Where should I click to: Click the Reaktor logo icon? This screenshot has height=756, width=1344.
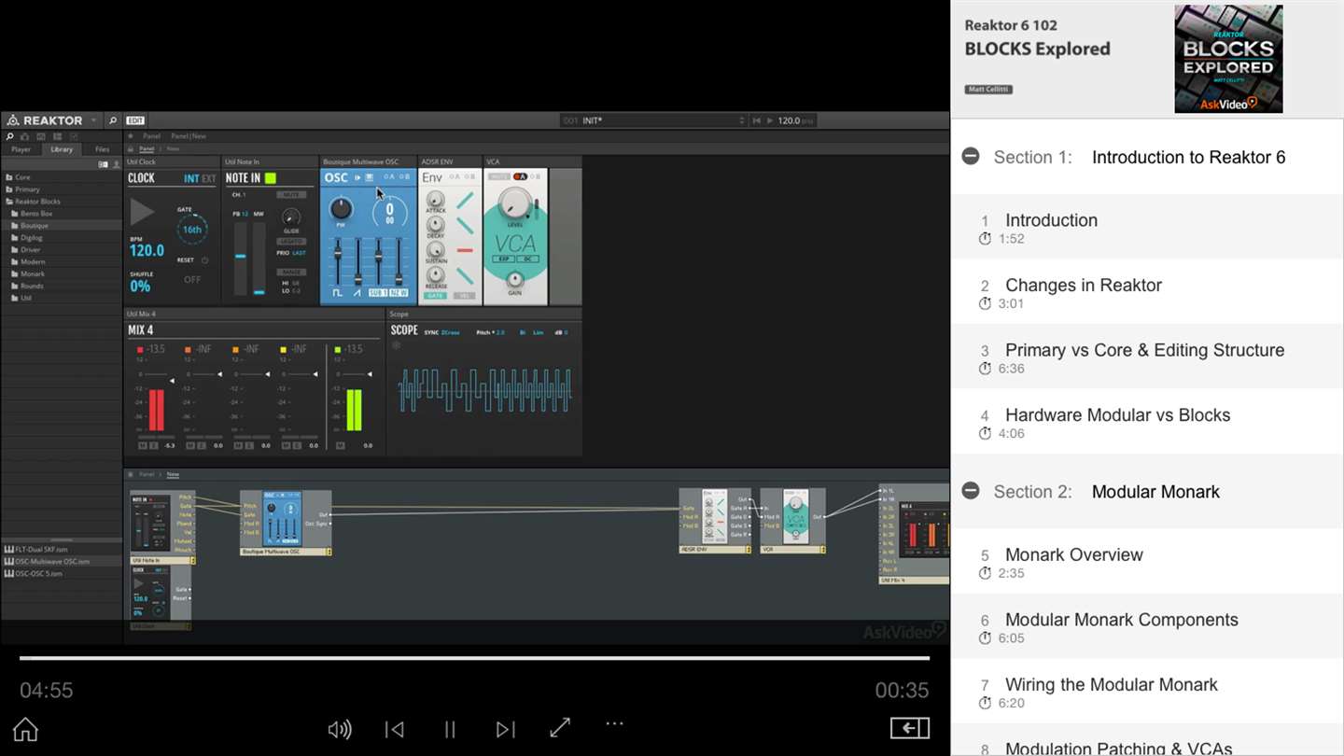12,120
